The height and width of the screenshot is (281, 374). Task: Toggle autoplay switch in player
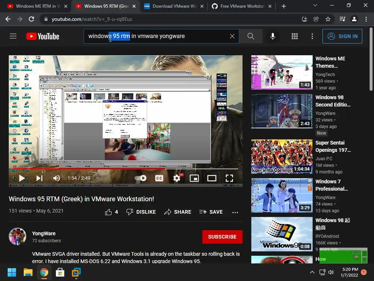tap(141, 178)
